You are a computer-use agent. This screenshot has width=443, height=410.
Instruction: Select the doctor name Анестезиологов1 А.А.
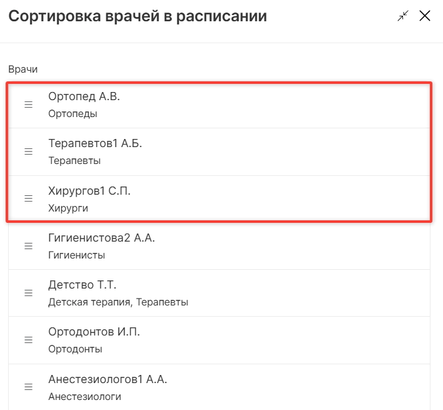[x=108, y=379]
